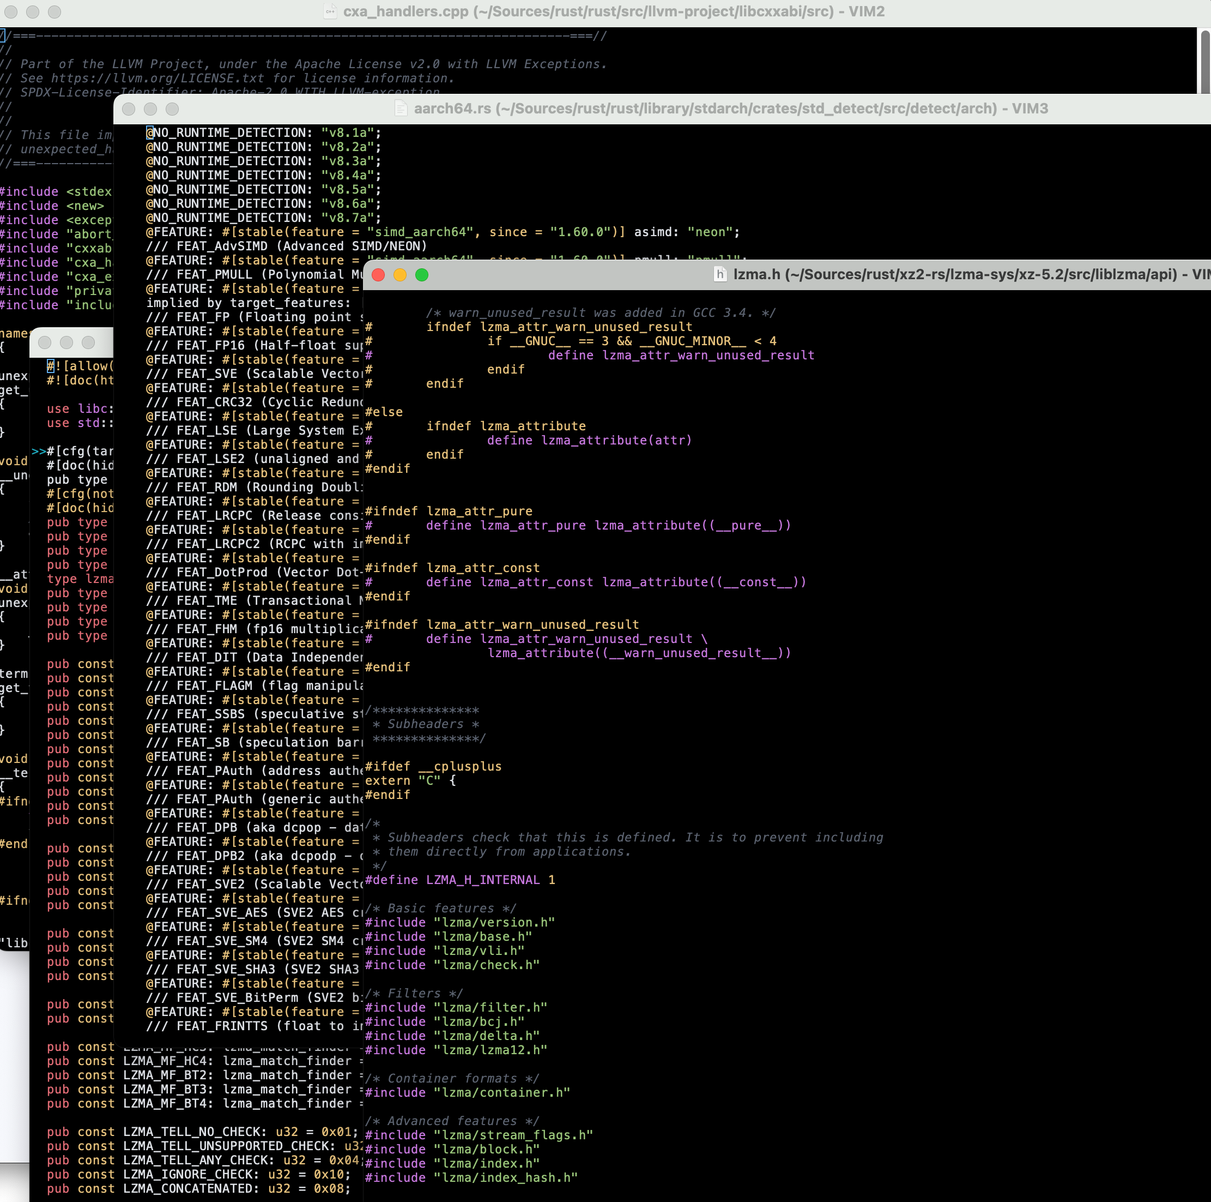The width and height of the screenshot is (1211, 1202).
Task: Click the LZMA_MF_BT2 constant line
Action: (x=205, y=1075)
